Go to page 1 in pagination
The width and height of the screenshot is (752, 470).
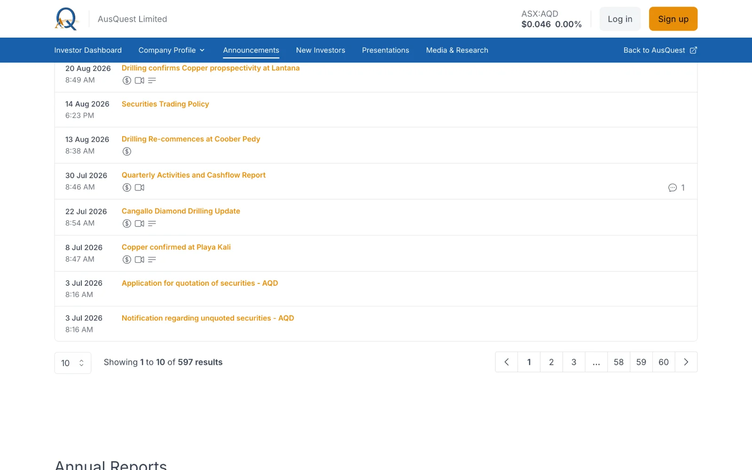coord(529,362)
